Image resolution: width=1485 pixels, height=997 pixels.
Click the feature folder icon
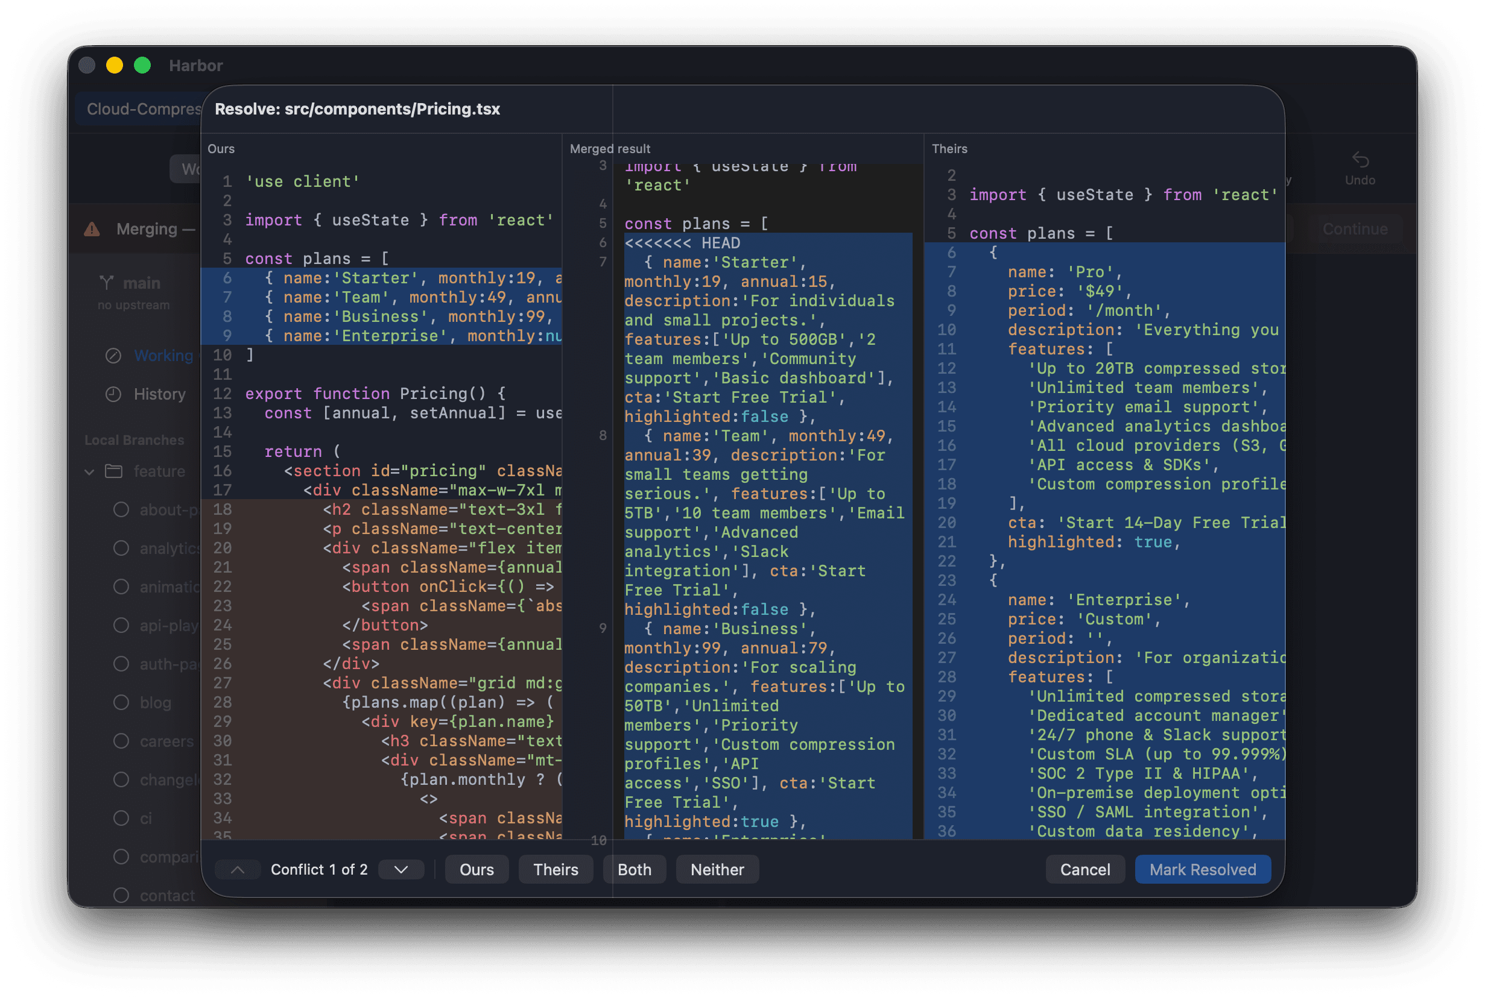coord(114,471)
